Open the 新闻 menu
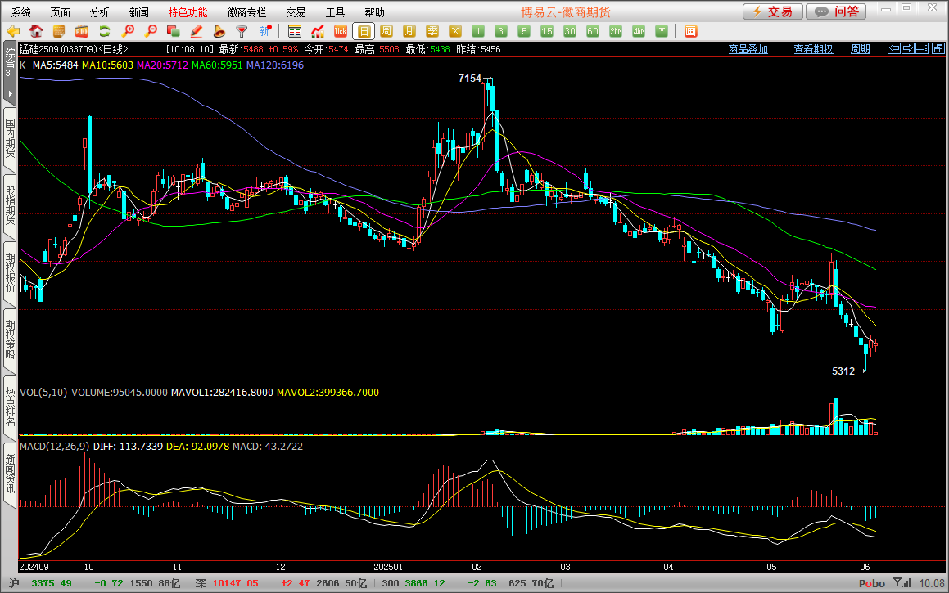949x593 pixels. click(x=138, y=12)
